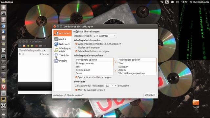Open the home folder on the desktop
The image size is (210, 118).
pyautogui.click(x=196, y=104)
